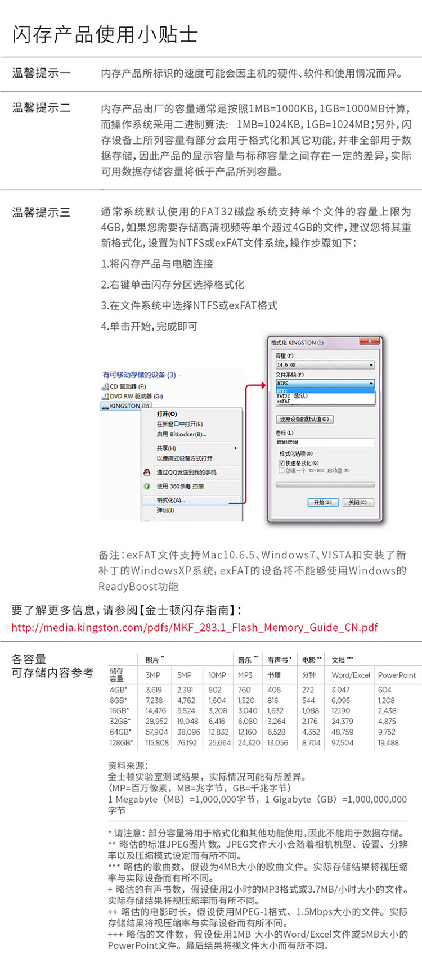This screenshot has height=973, width=422.
Task: Pick FAT32 (默认) in the dropdown list
Action: pos(292,396)
